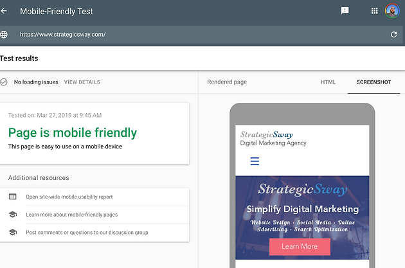Click the no loading issues checkmark icon
This screenshot has width=405, height=268.
(4, 82)
